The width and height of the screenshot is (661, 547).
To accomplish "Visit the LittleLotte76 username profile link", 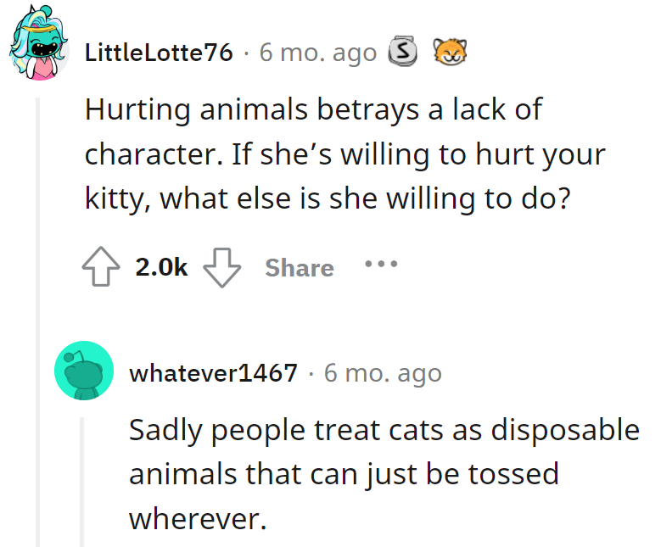I will [159, 53].
